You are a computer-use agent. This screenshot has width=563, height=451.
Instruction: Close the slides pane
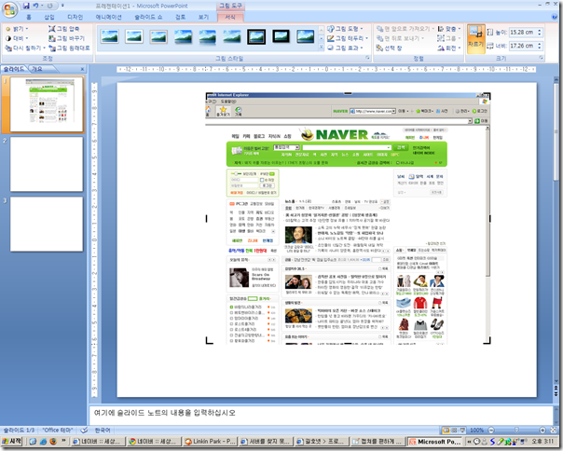82,69
